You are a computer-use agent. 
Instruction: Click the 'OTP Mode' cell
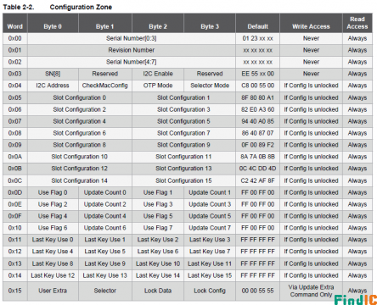158,86
